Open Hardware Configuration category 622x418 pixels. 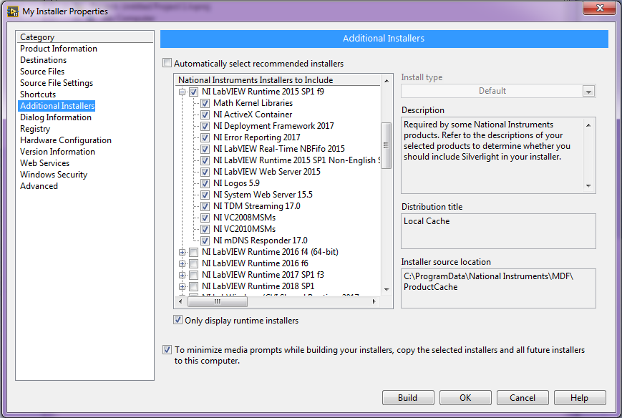pyautogui.click(x=65, y=140)
